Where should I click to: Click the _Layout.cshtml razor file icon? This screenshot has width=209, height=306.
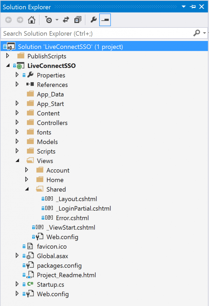coord(49,198)
